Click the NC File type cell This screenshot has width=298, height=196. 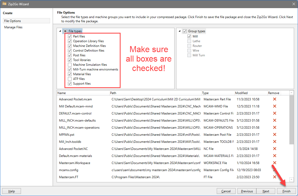click(208, 149)
